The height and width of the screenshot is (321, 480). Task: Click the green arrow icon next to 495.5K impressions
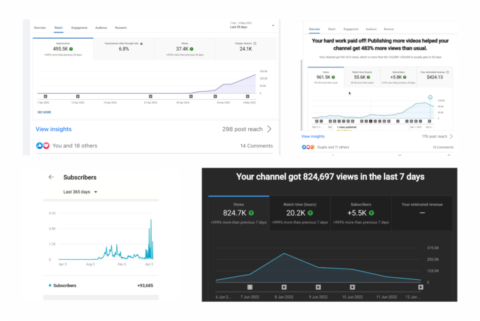pyautogui.click(x=71, y=49)
